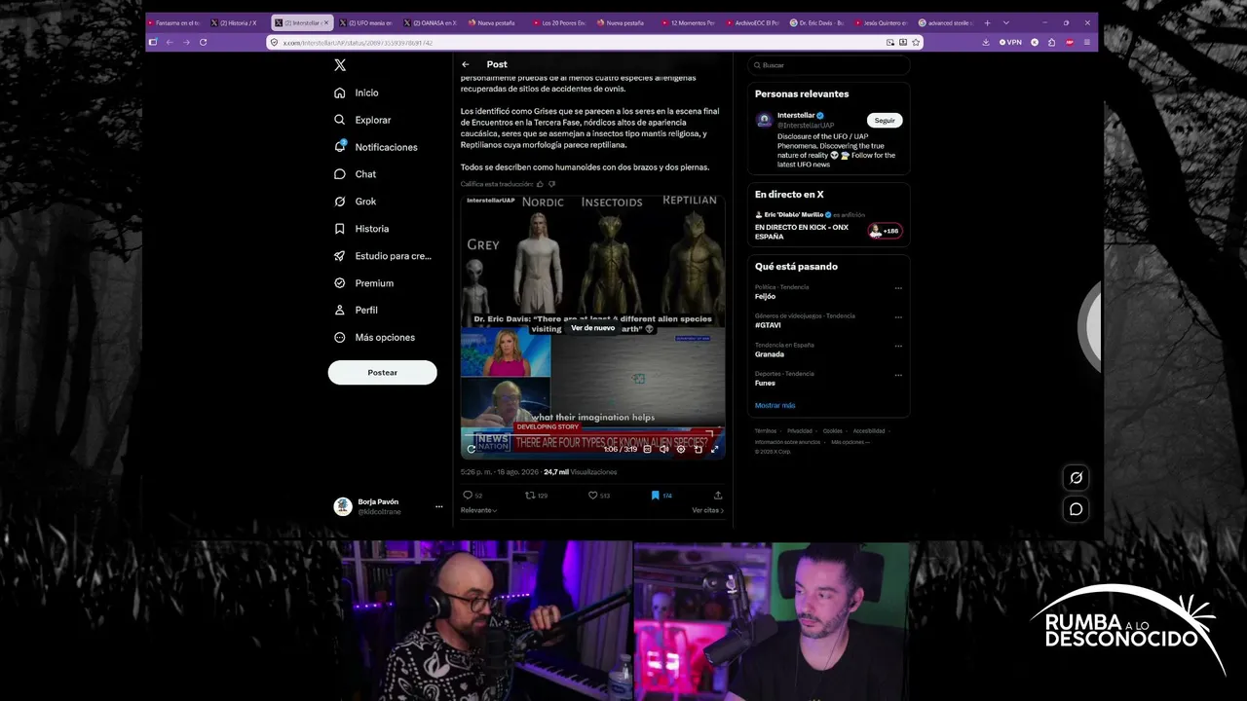Open options dots for Feijóo trend
Viewport: 1247px width, 701px height.
click(898, 288)
